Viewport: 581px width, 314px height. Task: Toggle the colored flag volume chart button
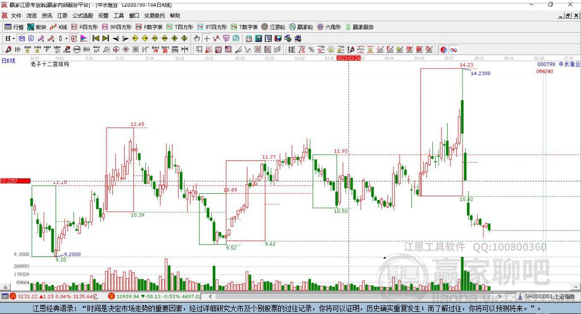coord(84,39)
